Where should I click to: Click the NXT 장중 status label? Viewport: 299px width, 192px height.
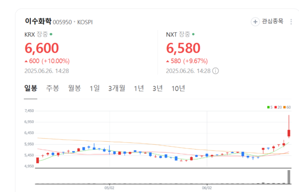[x=184, y=34]
